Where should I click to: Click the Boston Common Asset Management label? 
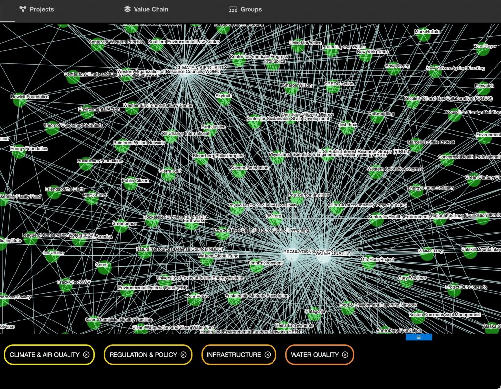tap(445, 315)
